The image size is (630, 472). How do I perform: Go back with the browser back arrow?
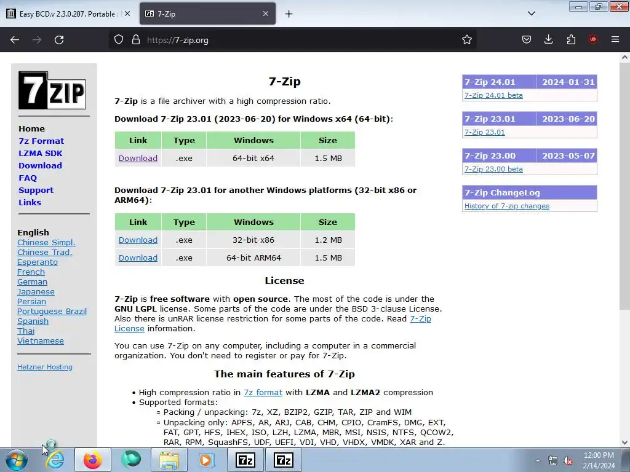coord(15,40)
